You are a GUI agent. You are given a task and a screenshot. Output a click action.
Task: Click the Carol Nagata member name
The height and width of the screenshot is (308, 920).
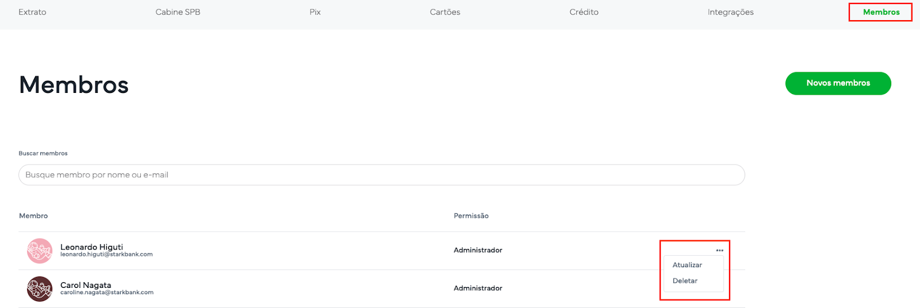pos(86,284)
